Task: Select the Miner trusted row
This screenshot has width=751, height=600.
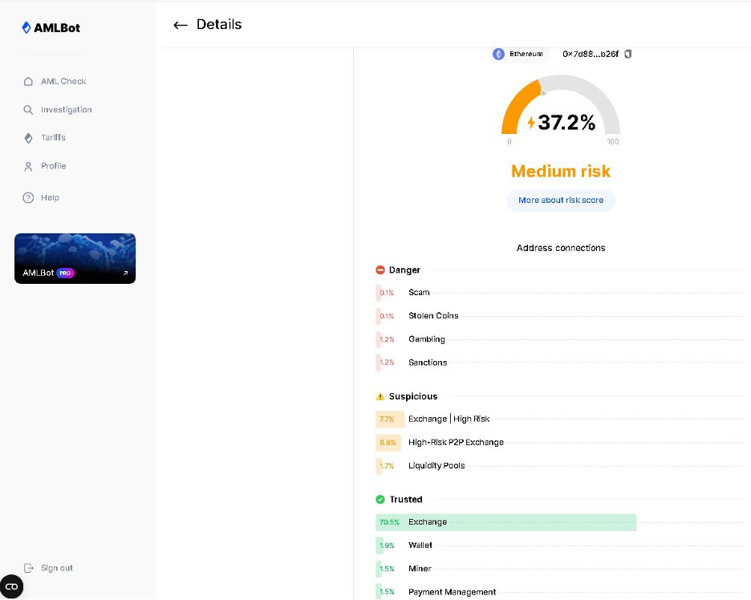Action: [x=560, y=569]
